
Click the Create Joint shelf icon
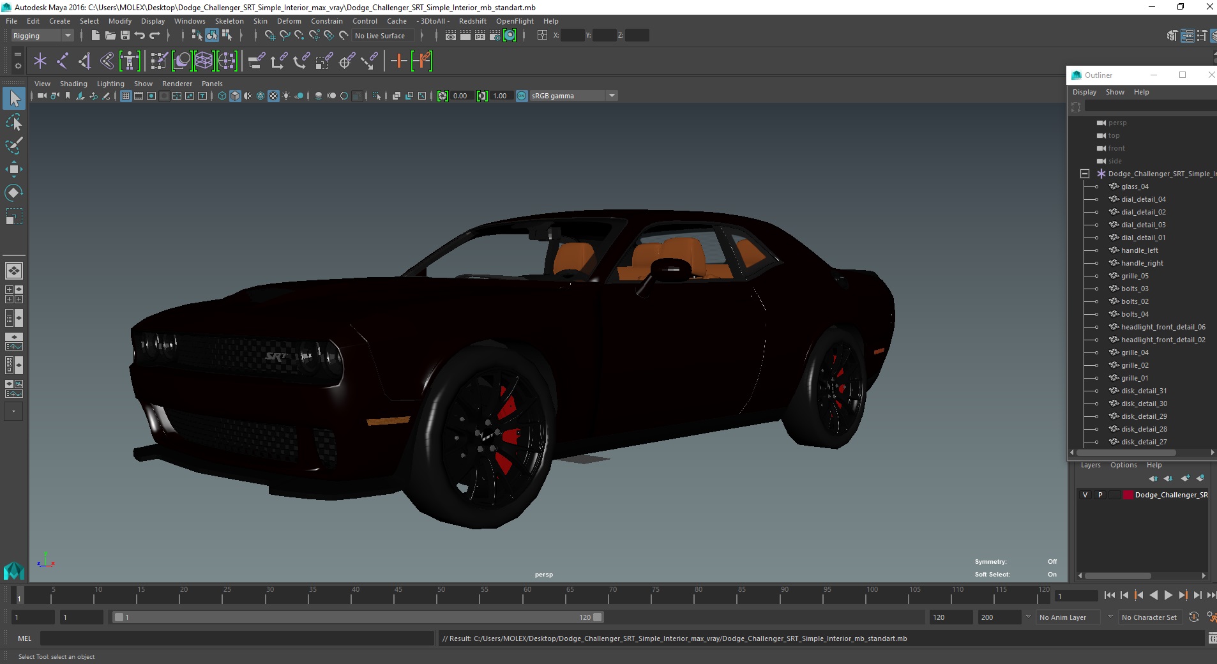(x=63, y=61)
